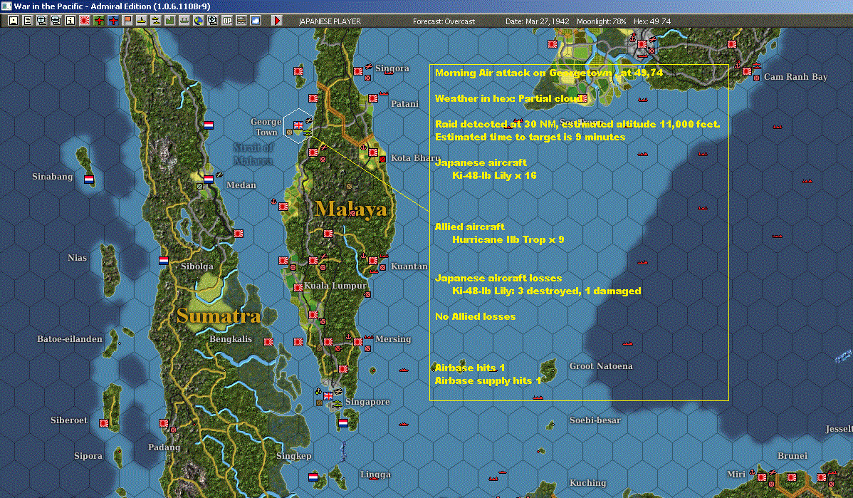Click 'Hurricane IIb Trop x 9' report line

(508, 239)
